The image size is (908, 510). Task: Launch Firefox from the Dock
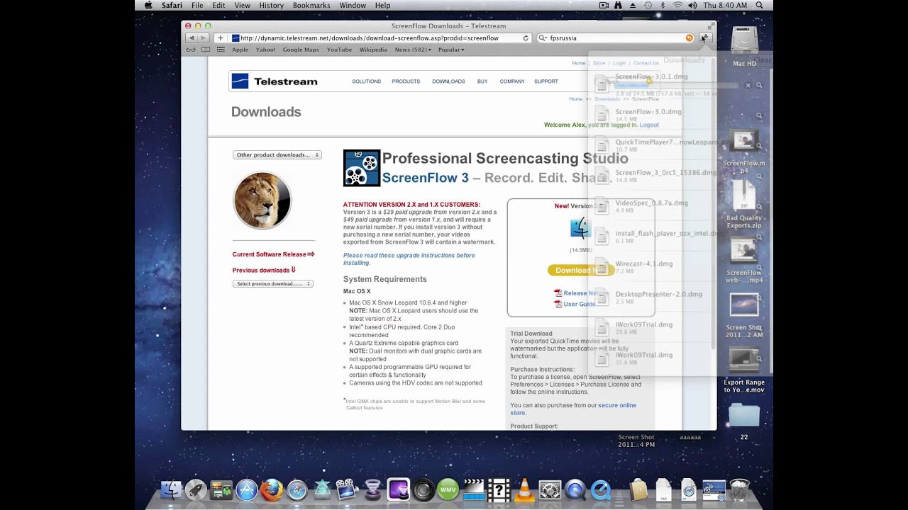tap(272, 490)
